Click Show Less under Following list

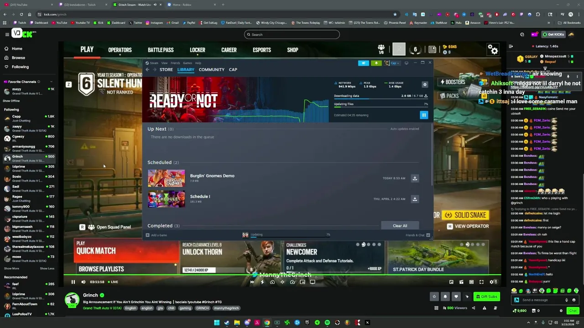(x=47, y=268)
